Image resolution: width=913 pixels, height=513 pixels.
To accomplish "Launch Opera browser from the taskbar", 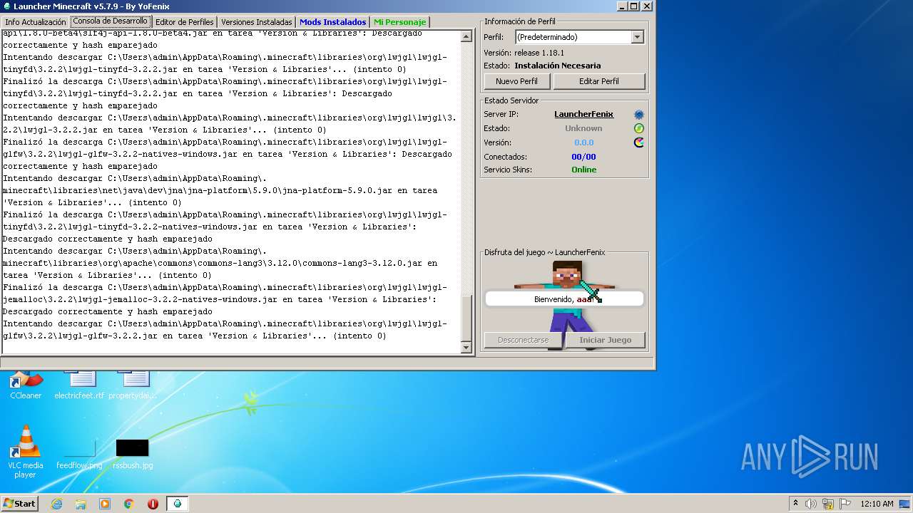I will (x=153, y=504).
